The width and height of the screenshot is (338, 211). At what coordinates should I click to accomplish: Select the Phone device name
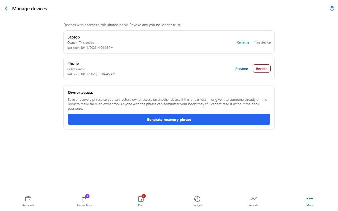(x=73, y=64)
